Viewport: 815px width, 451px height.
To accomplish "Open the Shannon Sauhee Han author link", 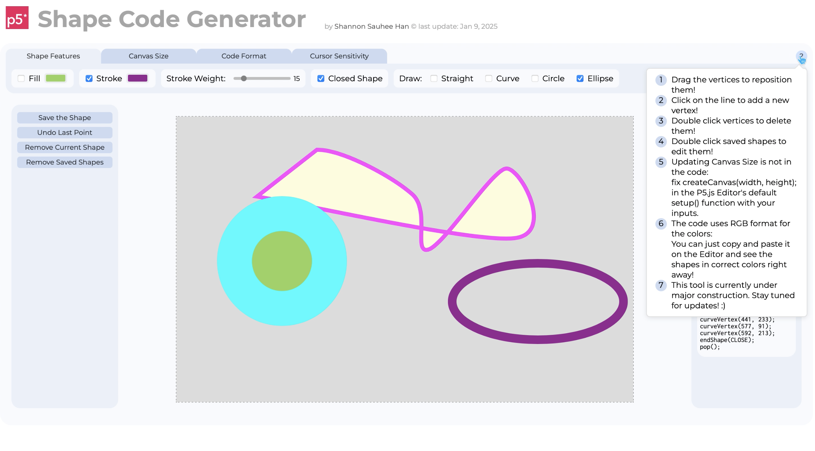I will point(371,26).
